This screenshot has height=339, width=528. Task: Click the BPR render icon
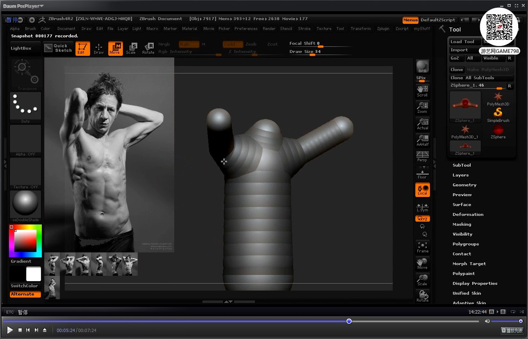point(422,66)
